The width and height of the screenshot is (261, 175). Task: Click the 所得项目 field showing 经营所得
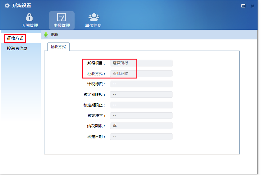[141, 63]
